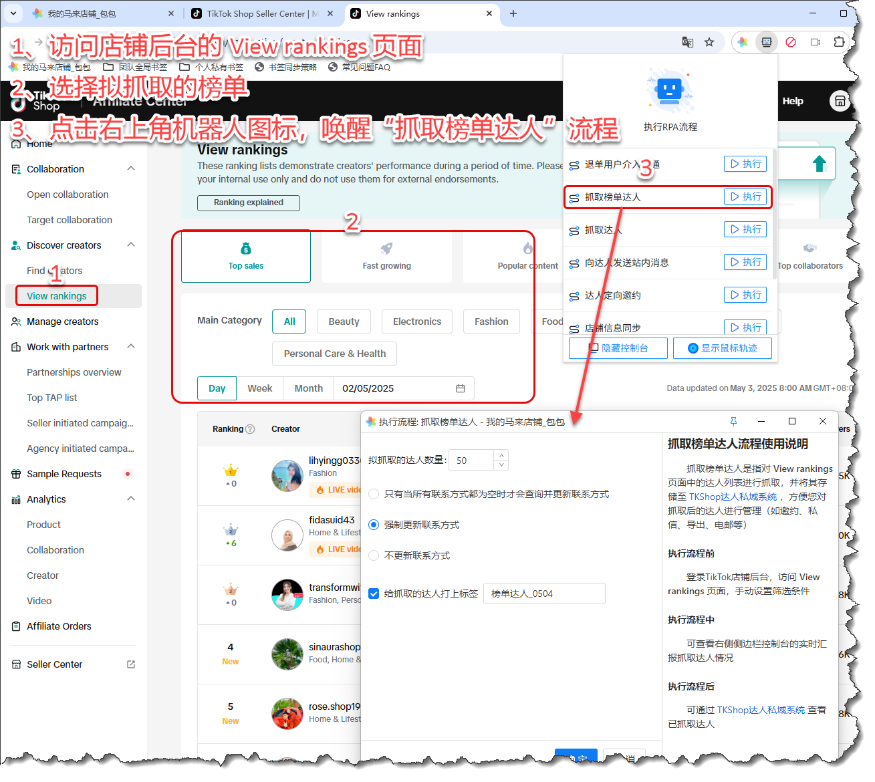Click the Affiliate Orders clipboard icon
The image size is (875, 782).
tap(16, 626)
